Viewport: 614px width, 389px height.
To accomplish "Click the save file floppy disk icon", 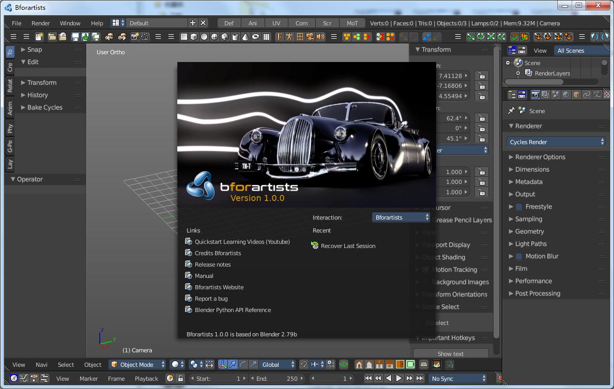I will pyautogui.click(x=75, y=37).
